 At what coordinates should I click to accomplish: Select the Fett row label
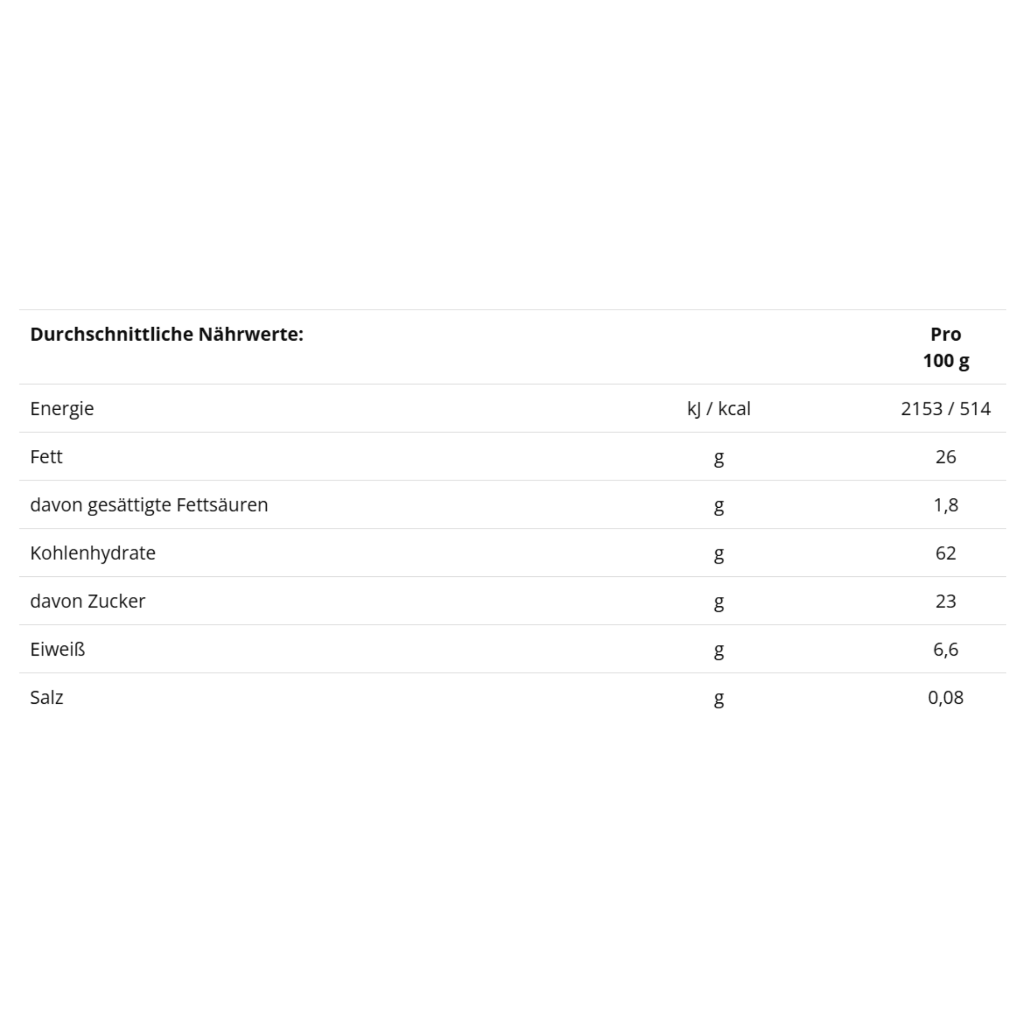[46, 457]
